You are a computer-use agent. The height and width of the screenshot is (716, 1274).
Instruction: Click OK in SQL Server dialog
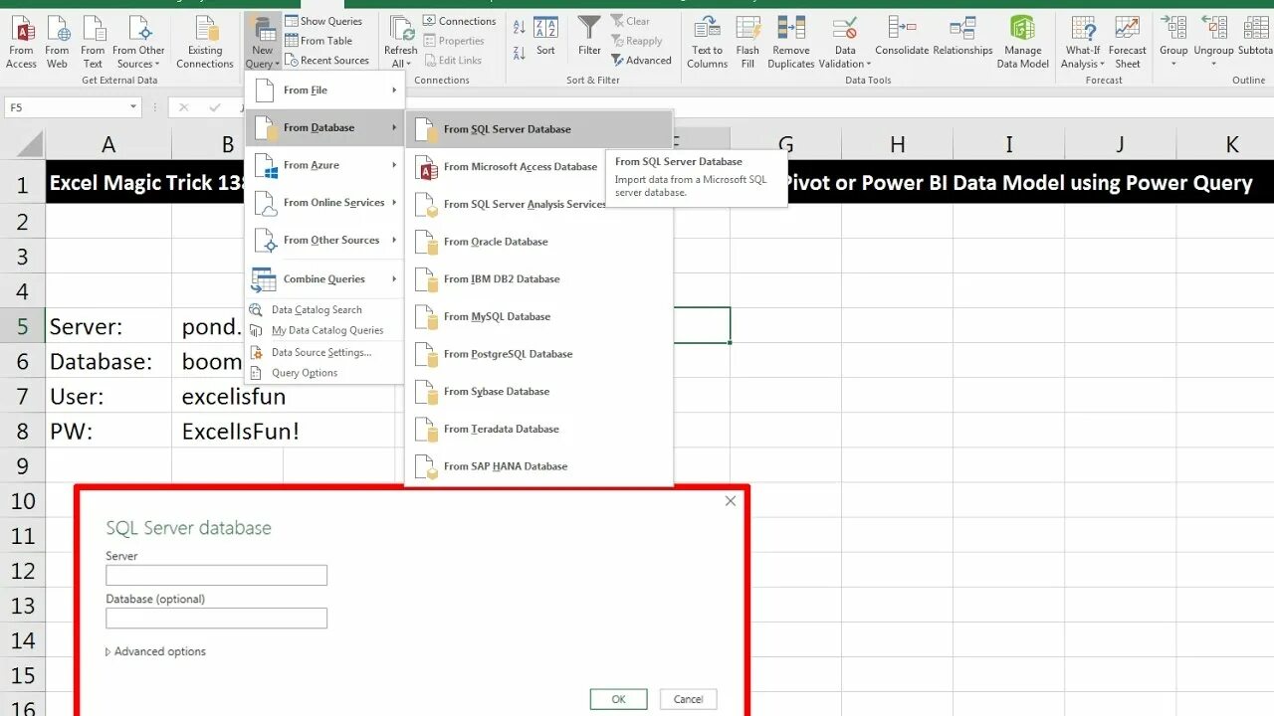pos(618,699)
